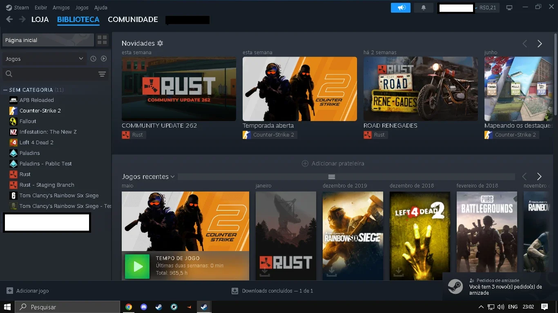Click the Downloads icon in the footer
558x313 pixels.
[235, 291]
